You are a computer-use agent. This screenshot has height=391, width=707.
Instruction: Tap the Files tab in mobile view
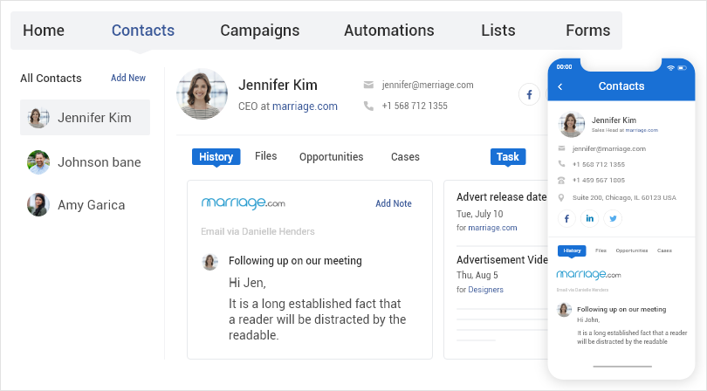[601, 250]
